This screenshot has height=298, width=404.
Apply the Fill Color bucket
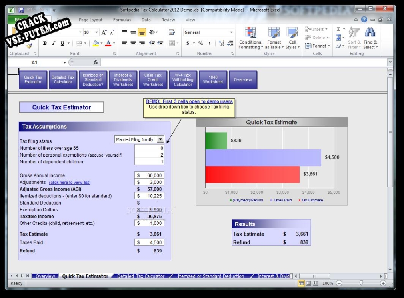[x=96, y=43]
